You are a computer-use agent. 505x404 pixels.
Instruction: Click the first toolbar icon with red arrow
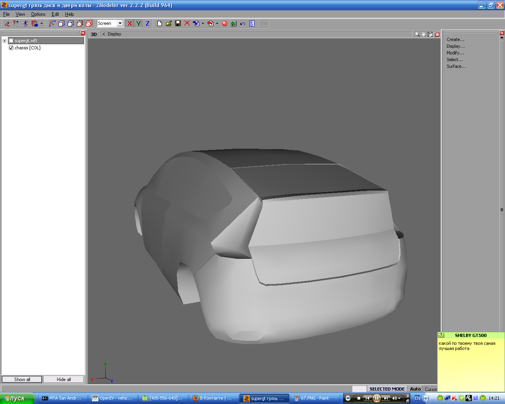[x=7, y=24]
